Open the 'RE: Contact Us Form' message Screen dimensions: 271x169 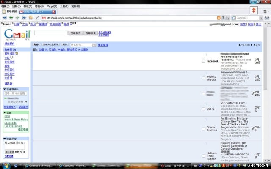coord(232,103)
